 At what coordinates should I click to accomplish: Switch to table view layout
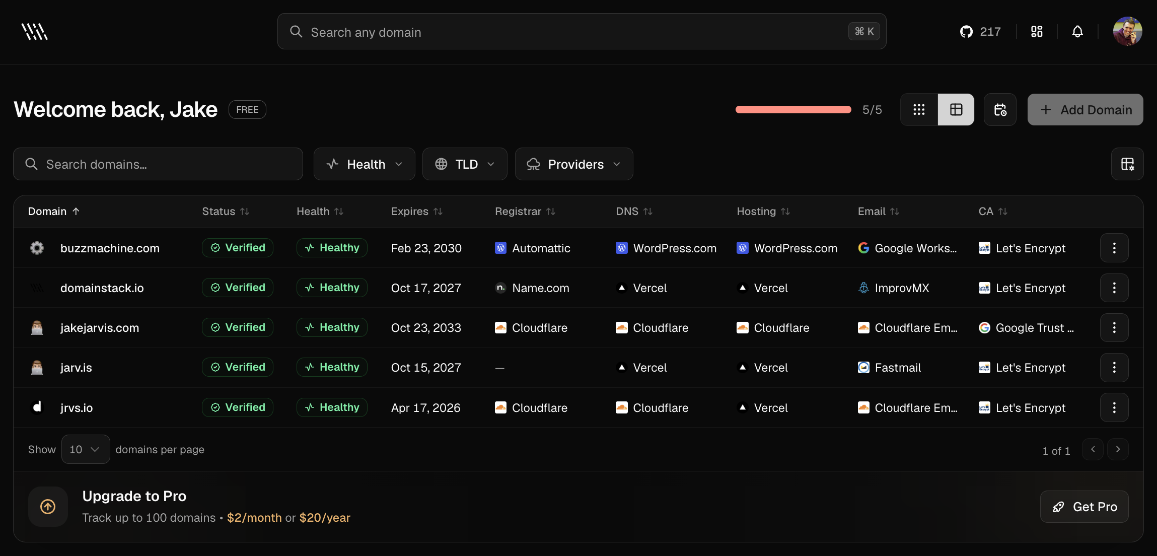[x=956, y=110]
